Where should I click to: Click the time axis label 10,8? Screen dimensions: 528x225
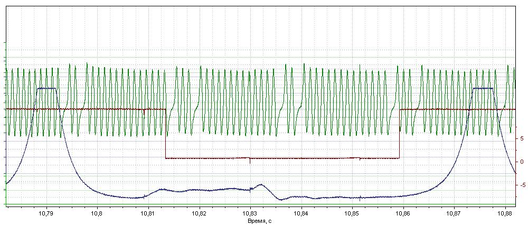(97, 213)
